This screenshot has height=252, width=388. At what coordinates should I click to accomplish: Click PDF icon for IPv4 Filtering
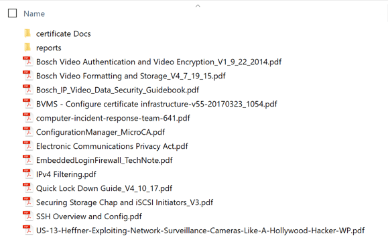click(27, 174)
